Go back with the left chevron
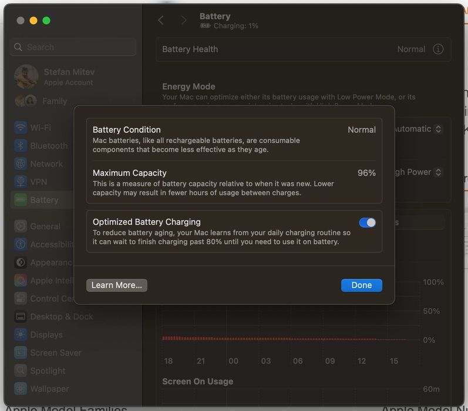The height and width of the screenshot is (411, 468). pos(161,21)
